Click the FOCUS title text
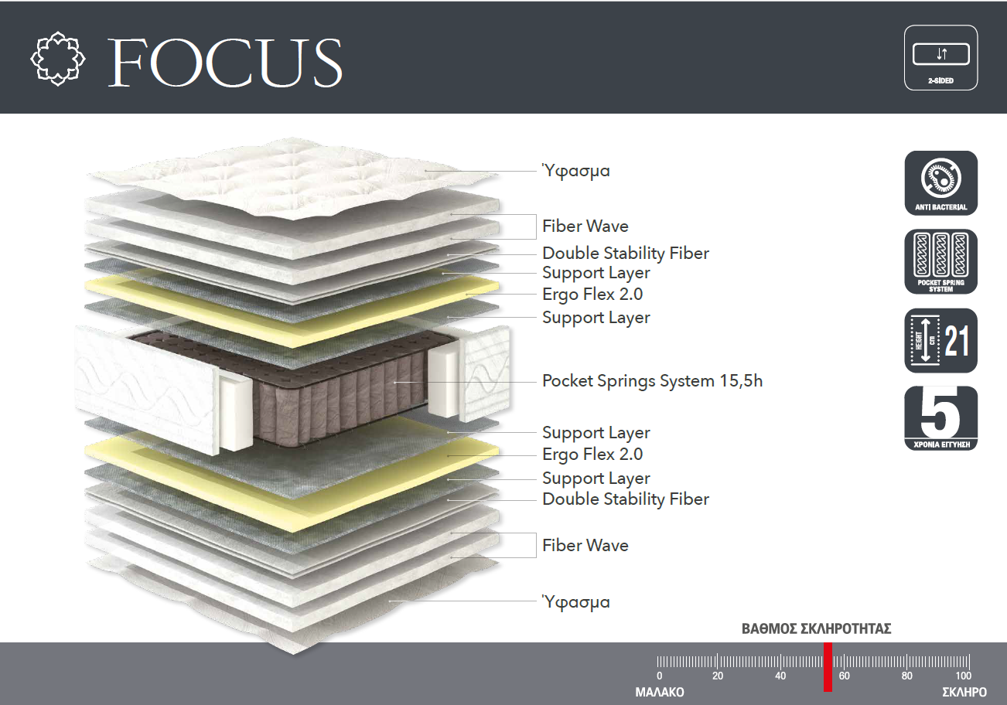Image resolution: width=1007 pixels, height=705 pixels. [x=225, y=61]
